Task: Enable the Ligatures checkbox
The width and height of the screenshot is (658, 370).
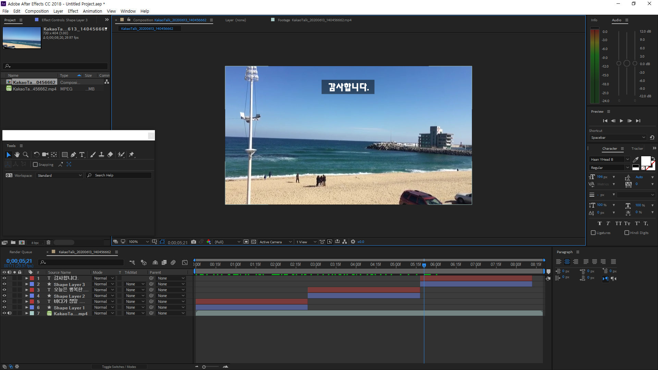Action: click(593, 233)
